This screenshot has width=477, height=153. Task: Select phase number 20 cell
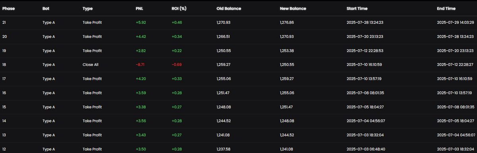[x=5, y=37]
